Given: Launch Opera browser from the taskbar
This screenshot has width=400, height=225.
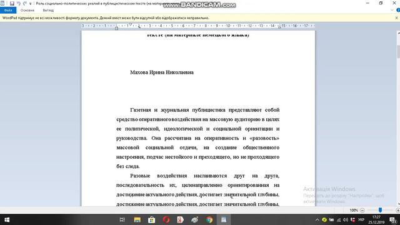Looking at the screenshot, I should pos(166,219).
